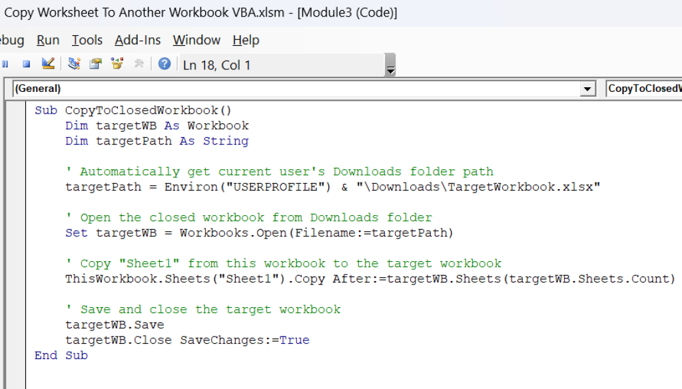The height and width of the screenshot is (389, 682).
Task: Toggle Design Mode from the toolbar
Action: point(48,63)
